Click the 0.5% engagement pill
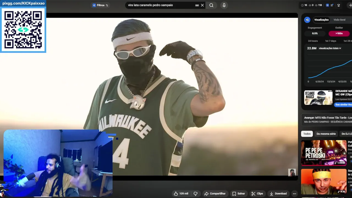Image resolution: width=352 pixels, height=198 pixels. [315, 33]
